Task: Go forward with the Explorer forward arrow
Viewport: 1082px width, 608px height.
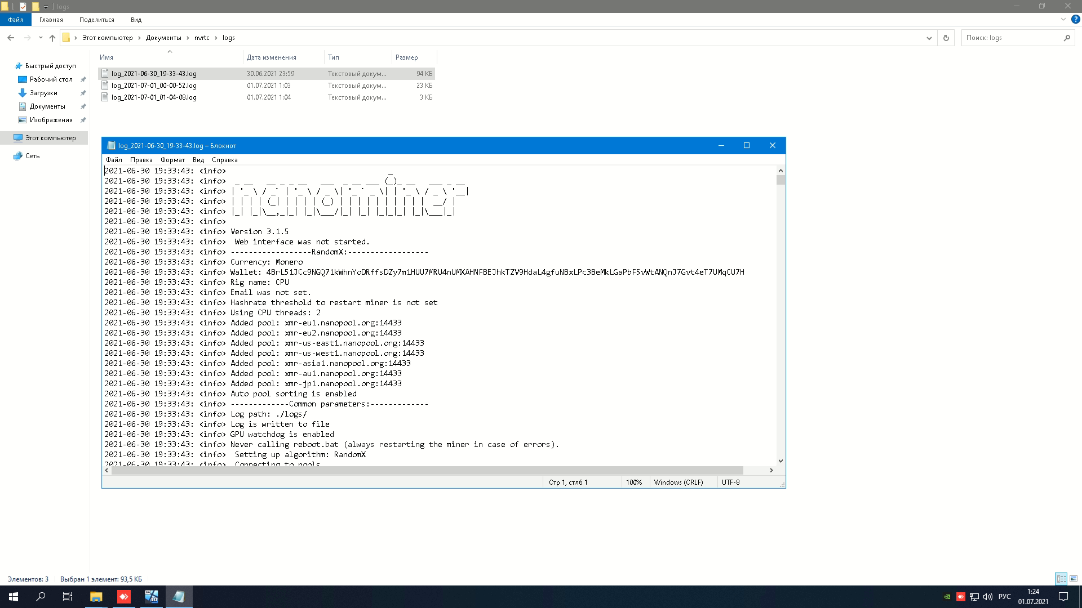Action: (x=27, y=38)
